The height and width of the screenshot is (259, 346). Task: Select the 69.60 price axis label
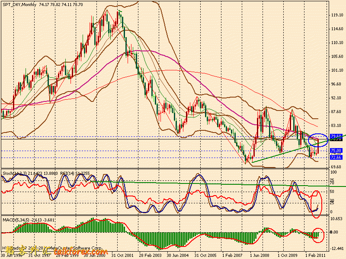click(337, 167)
